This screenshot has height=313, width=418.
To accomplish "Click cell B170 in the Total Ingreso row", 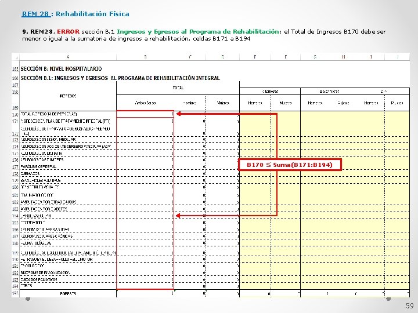I will click(x=145, y=114).
